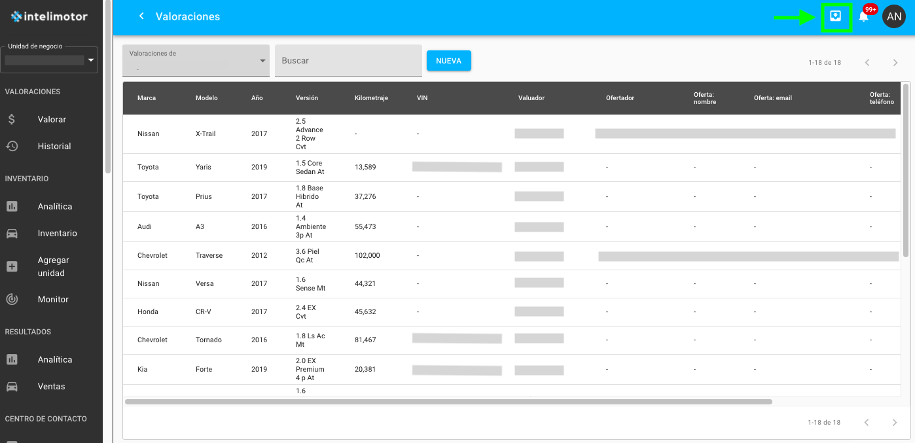Open Valorar in the sidebar
The image size is (915, 443).
52,119
